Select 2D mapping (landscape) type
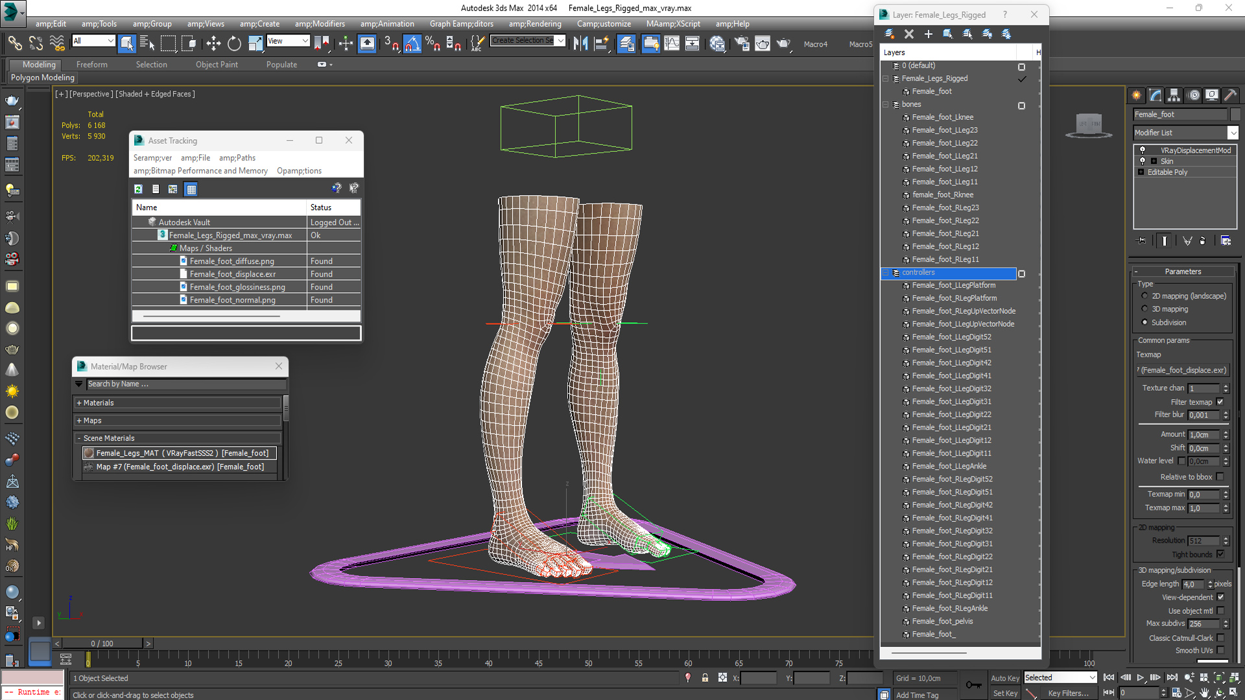Image resolution: width=1245 pixels, height=700 pixels. point(1144,296)
